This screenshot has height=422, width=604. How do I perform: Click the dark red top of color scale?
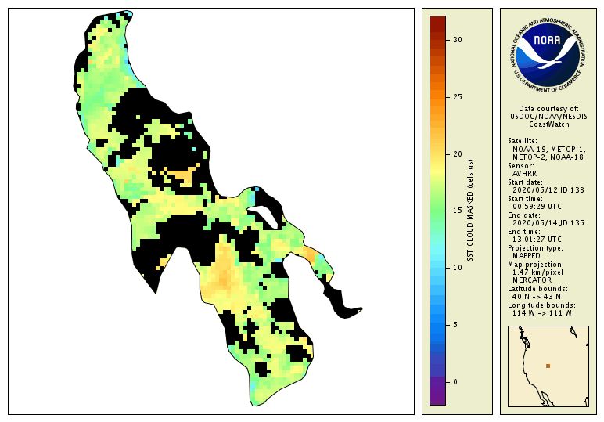[437, 23]
